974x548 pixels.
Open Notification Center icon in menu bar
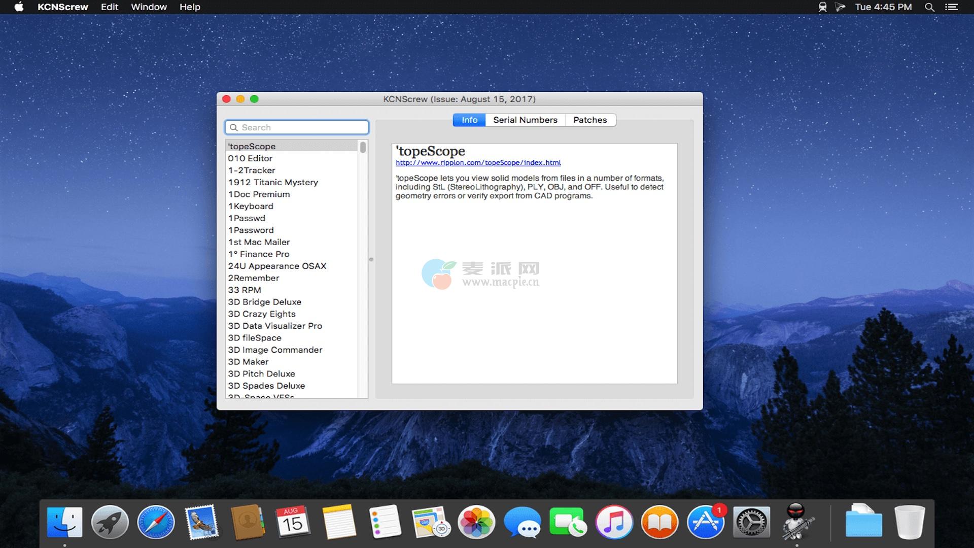[952, 7]
